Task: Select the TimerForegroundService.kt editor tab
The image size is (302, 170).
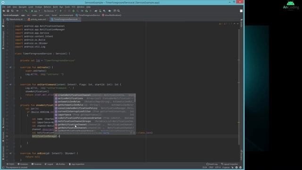Action: click(x=65, y=19)
